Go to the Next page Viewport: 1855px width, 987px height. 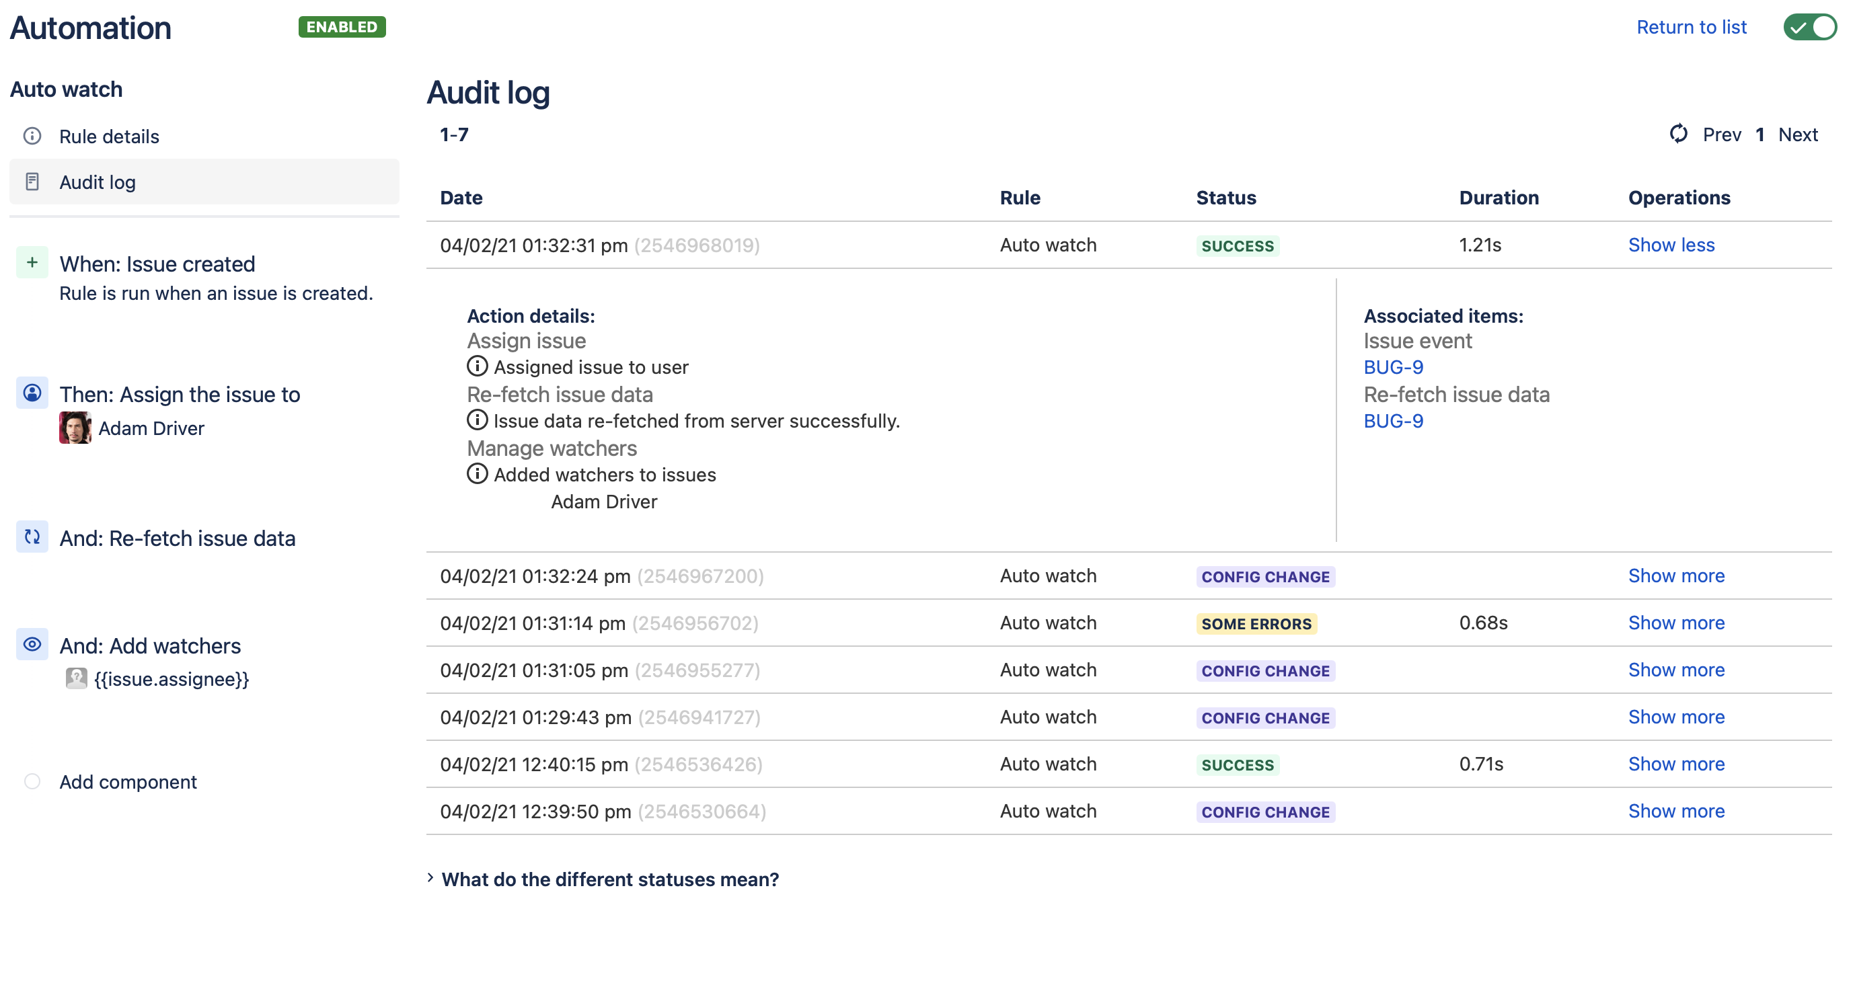(1797, 134)
